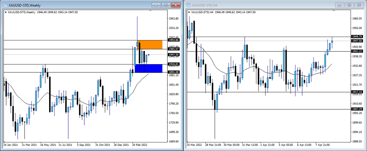Click the chart shift triangle marker on H4 chart

[x=334, y=11]
